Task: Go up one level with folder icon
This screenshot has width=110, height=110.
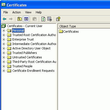Action: point(19,19)
